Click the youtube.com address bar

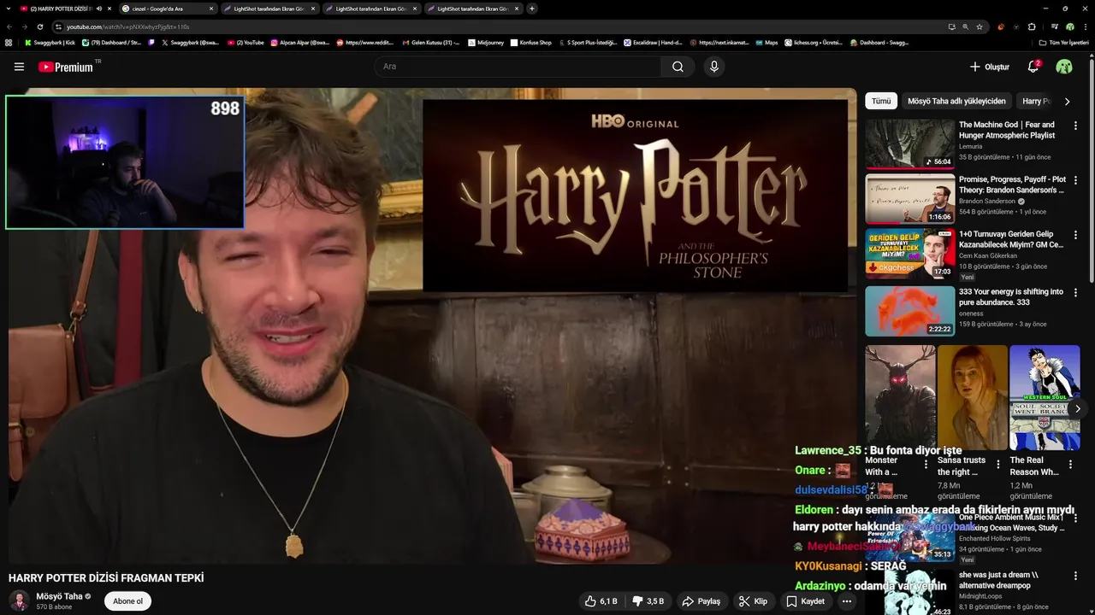point(505,26)
